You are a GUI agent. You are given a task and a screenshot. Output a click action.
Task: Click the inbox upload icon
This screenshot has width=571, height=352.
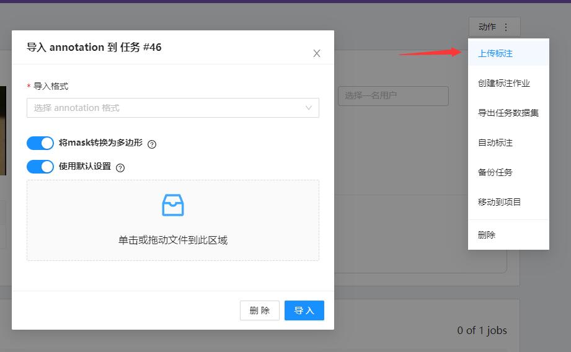[x=173, y=205]
